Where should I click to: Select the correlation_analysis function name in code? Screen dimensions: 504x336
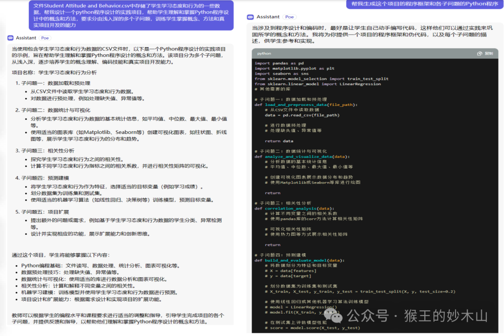pos(289,209)
